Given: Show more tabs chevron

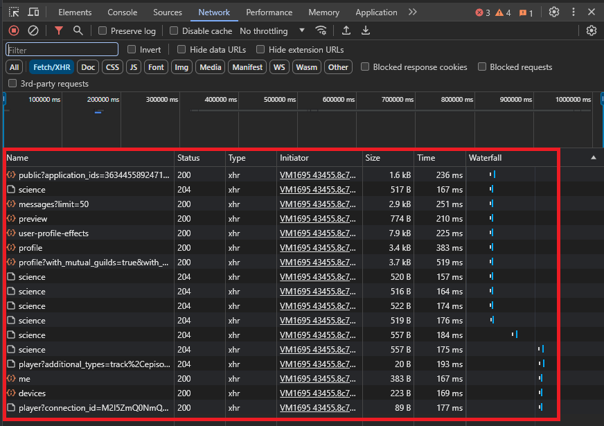Looking at the screenshot, I should pyautogui.click(x=413, y=12).
